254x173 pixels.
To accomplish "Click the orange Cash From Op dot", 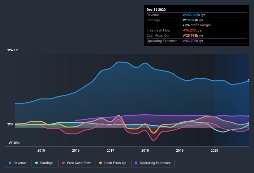I will [101, 163].
